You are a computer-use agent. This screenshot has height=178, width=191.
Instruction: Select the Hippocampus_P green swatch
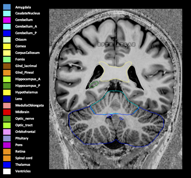7,86
